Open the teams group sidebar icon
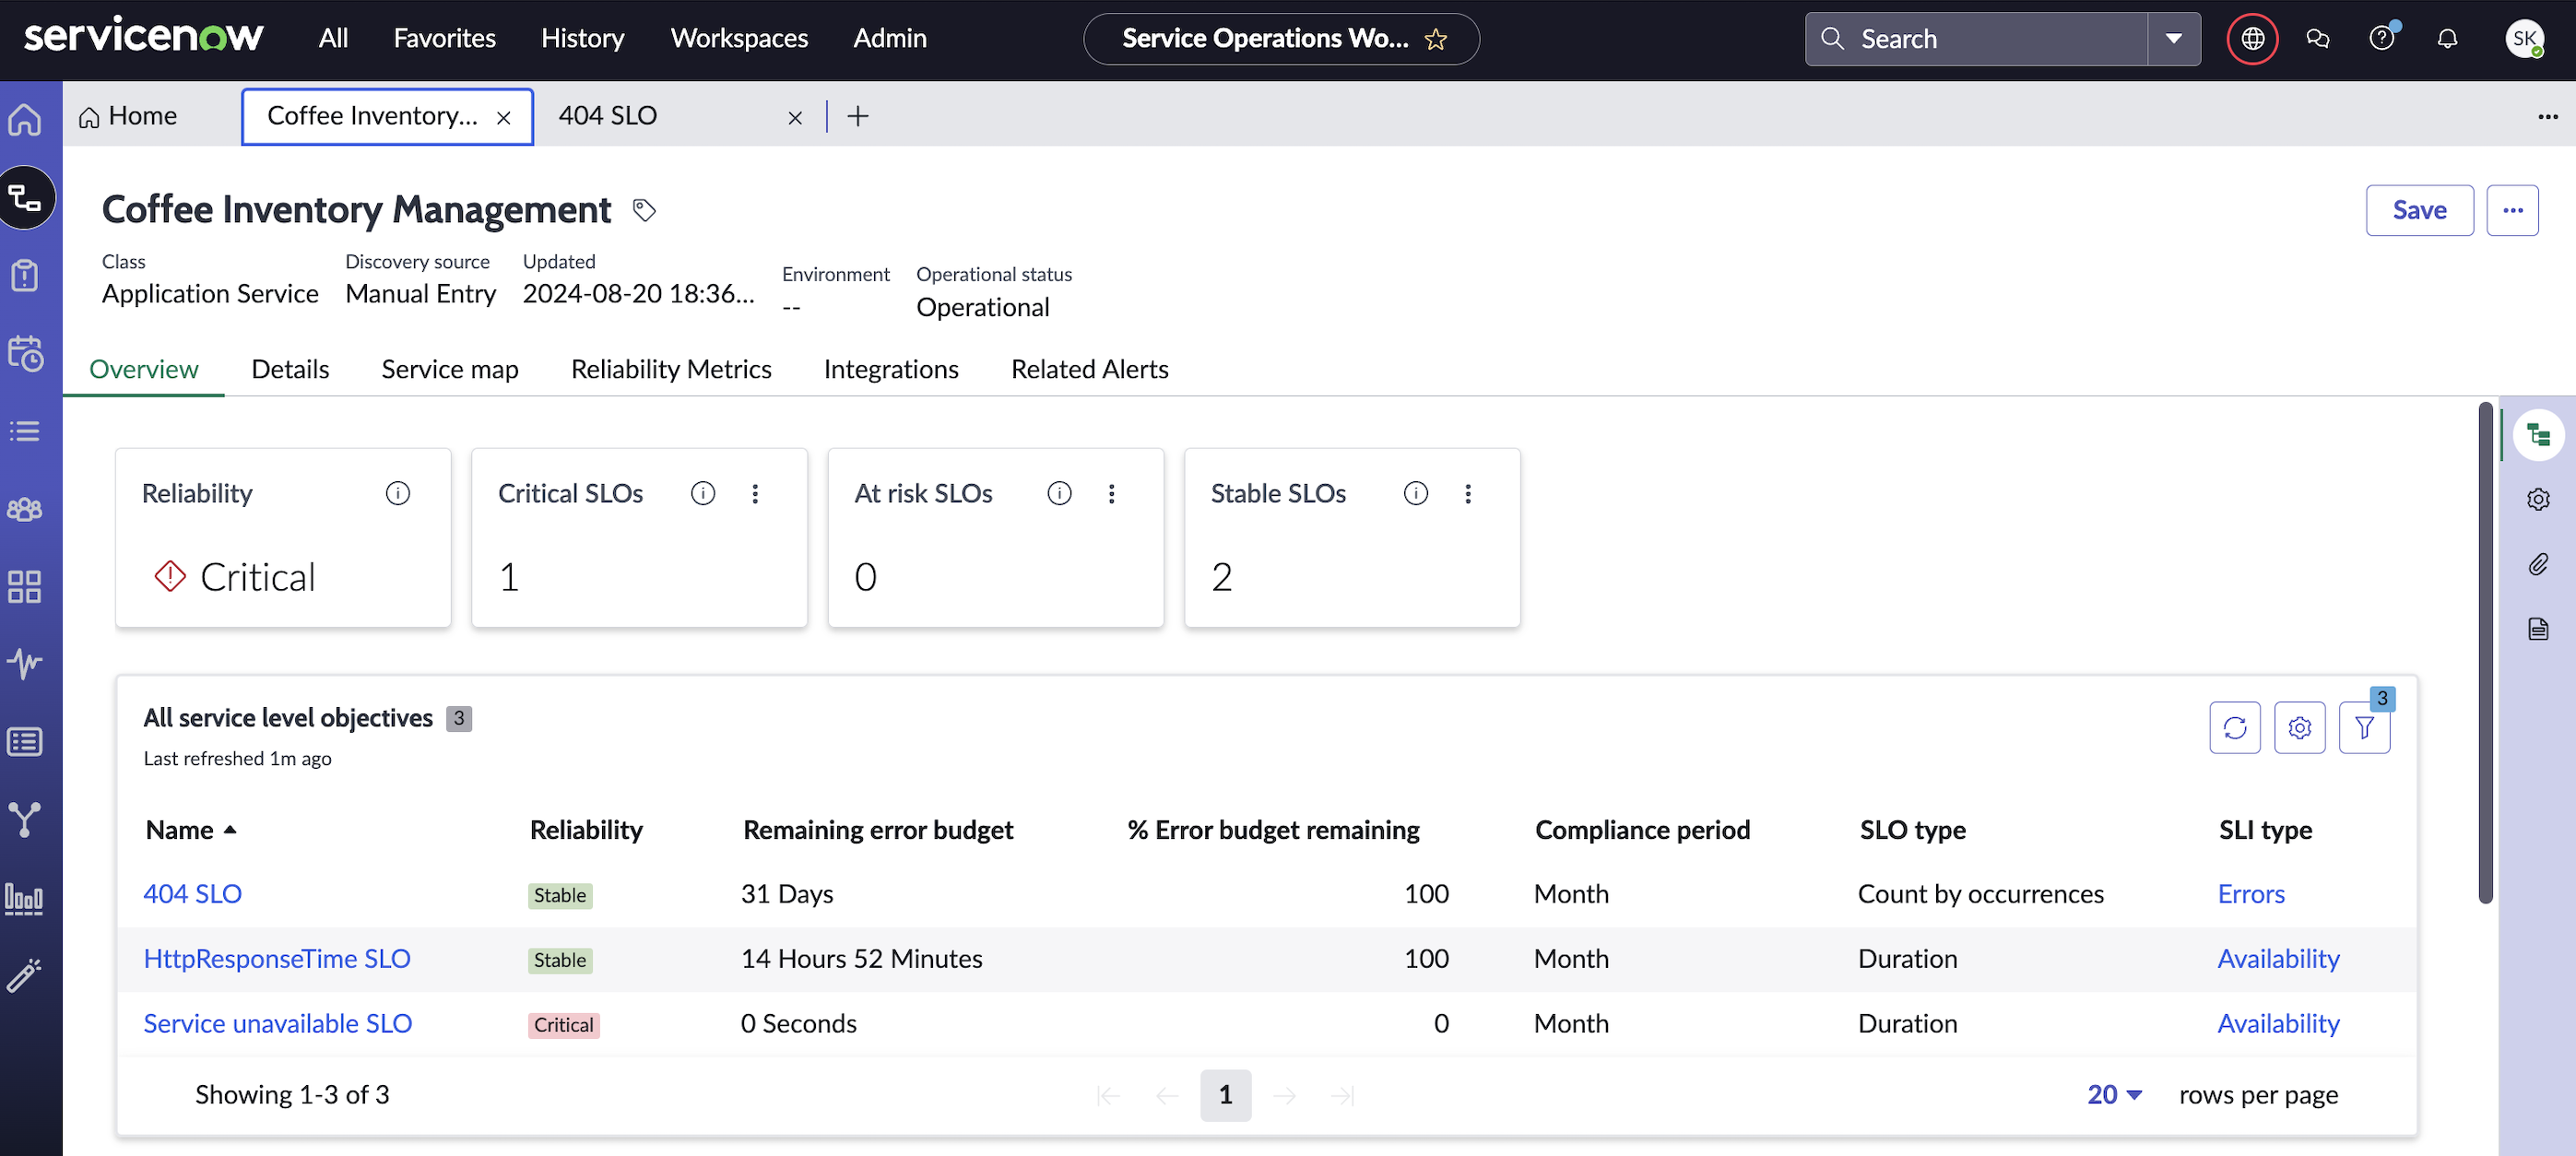The height and width of the screenshot is (1156, 2576). [26, 509]
